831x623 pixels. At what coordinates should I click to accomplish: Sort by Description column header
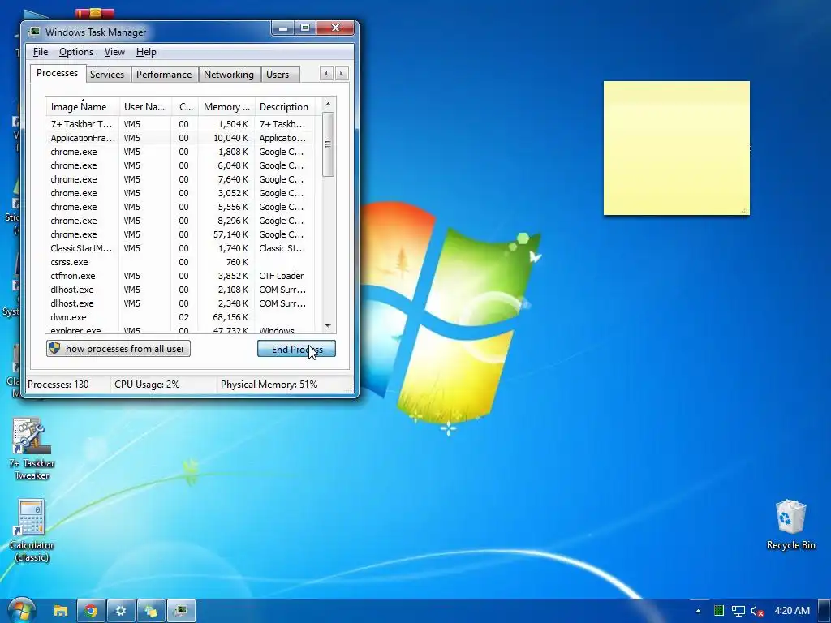(285, 106)
